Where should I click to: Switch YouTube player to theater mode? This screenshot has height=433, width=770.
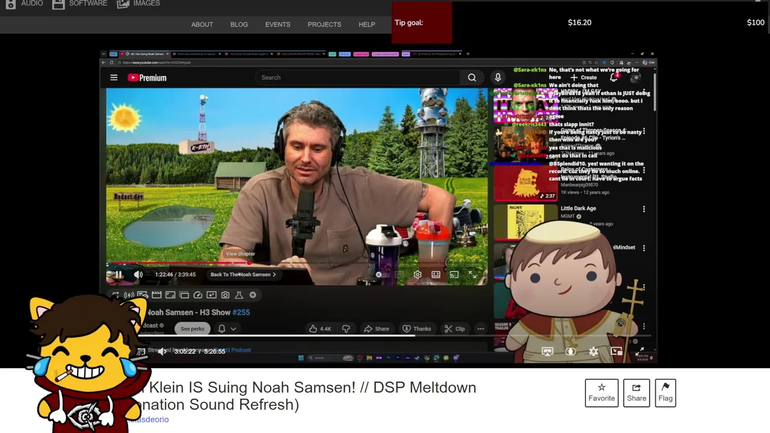pyautogui.click(x=436, y=275)
